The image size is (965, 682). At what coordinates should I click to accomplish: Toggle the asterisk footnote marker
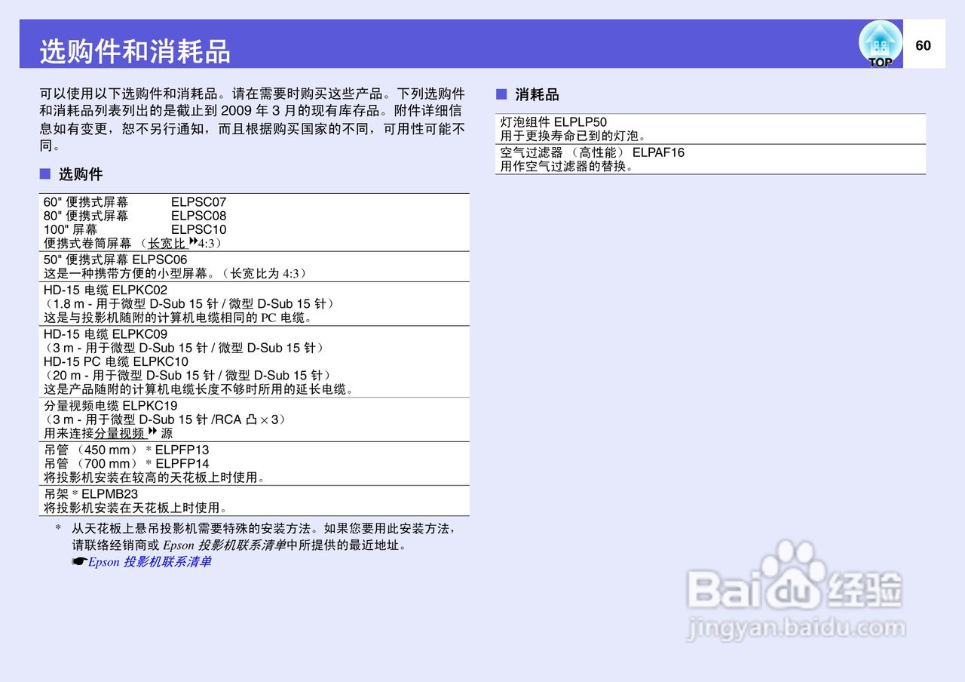[58, 529]
